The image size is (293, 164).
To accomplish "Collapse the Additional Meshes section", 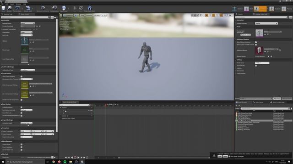I will click(236, 40).
